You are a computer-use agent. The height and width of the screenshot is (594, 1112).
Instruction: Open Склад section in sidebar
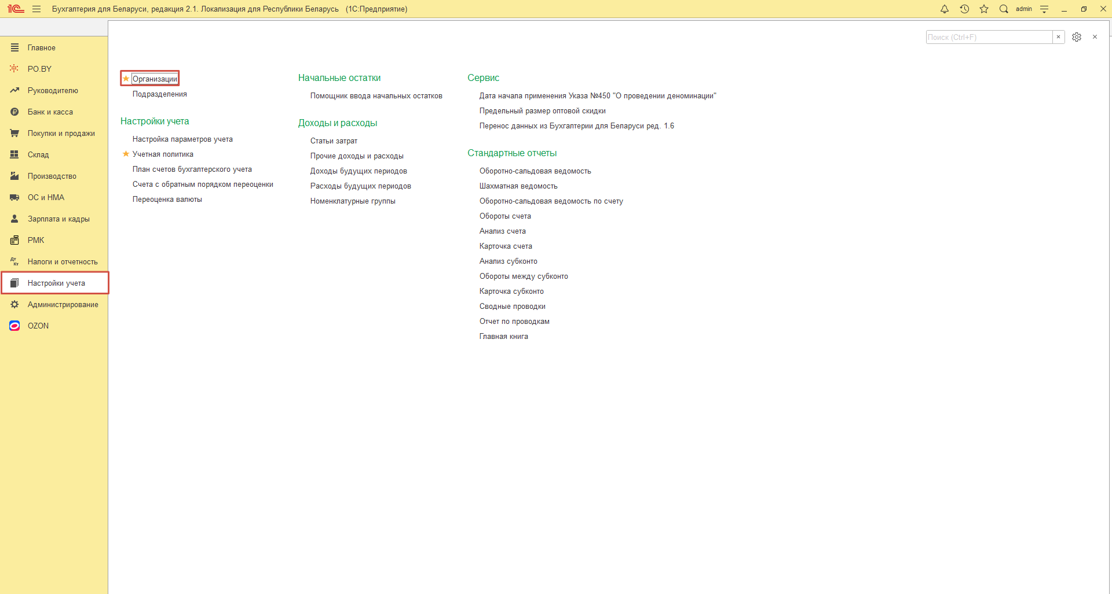(x=54, y=154)
